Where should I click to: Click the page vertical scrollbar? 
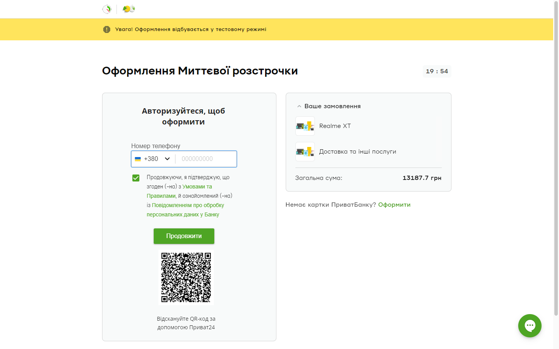[556, 159]
